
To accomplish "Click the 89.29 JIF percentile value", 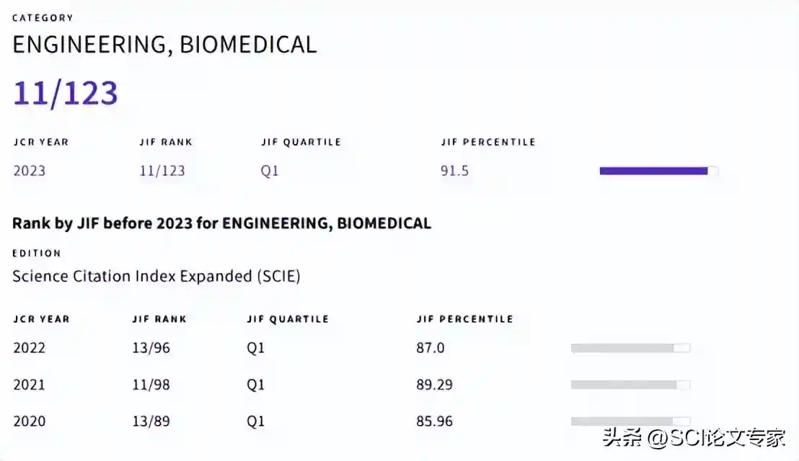I will (x=435, y=385).
